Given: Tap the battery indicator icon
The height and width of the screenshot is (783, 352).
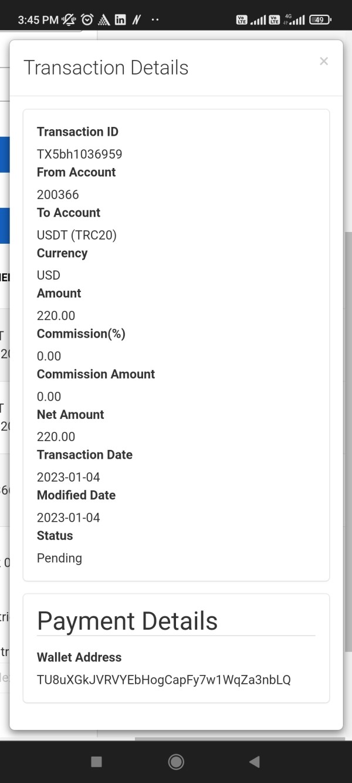Looking at the screenshot, I should (x=320, y=20).
